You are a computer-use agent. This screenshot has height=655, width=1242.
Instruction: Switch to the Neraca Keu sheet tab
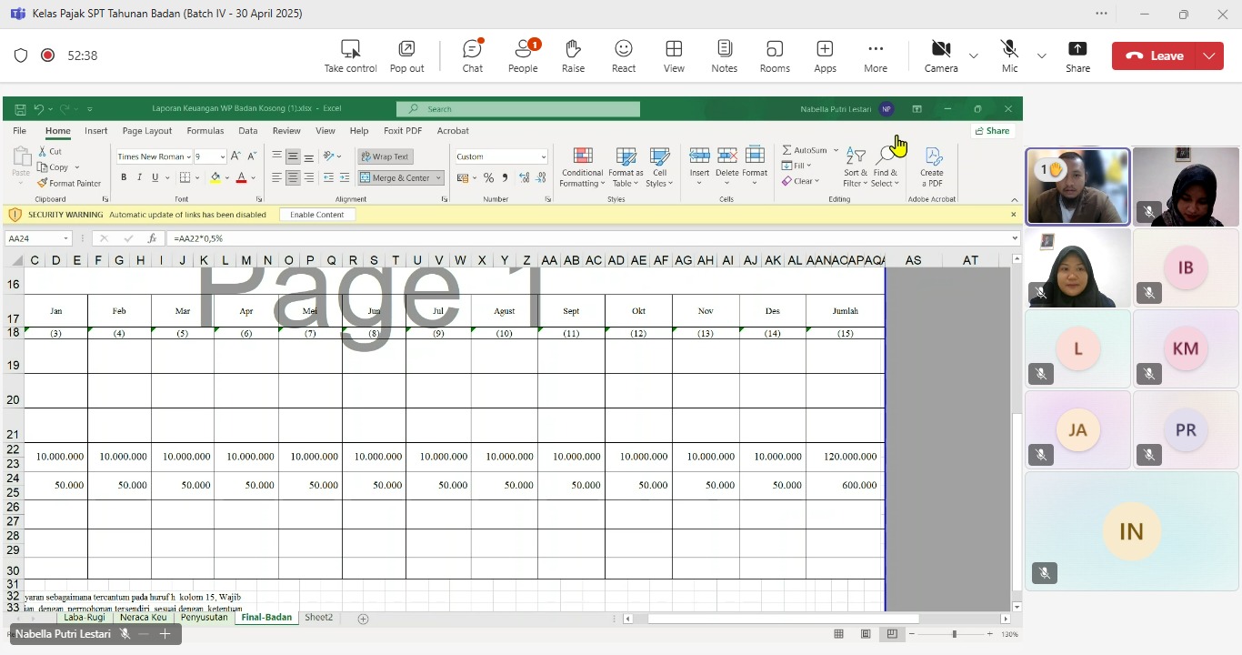143,618
